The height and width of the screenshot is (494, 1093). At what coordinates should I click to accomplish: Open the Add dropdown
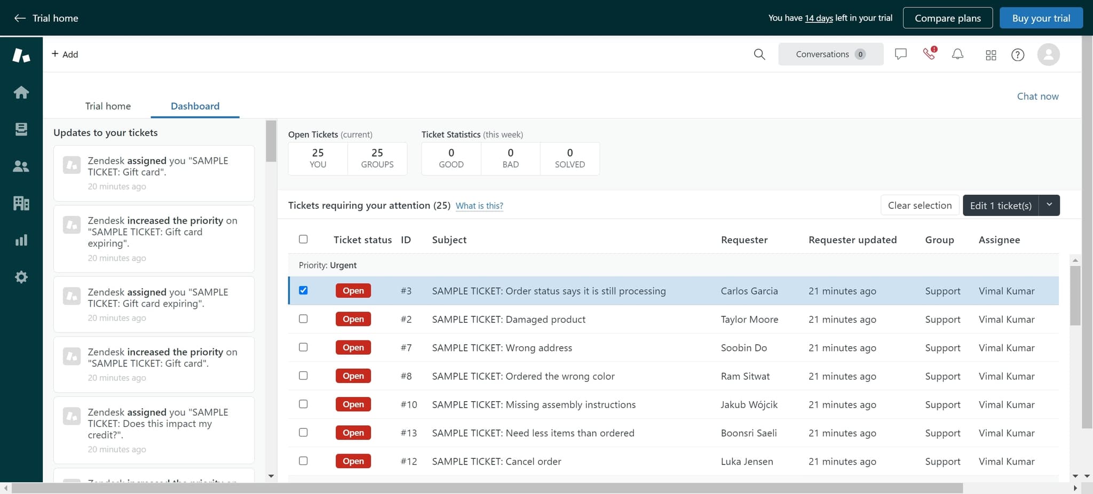point(65,54)
